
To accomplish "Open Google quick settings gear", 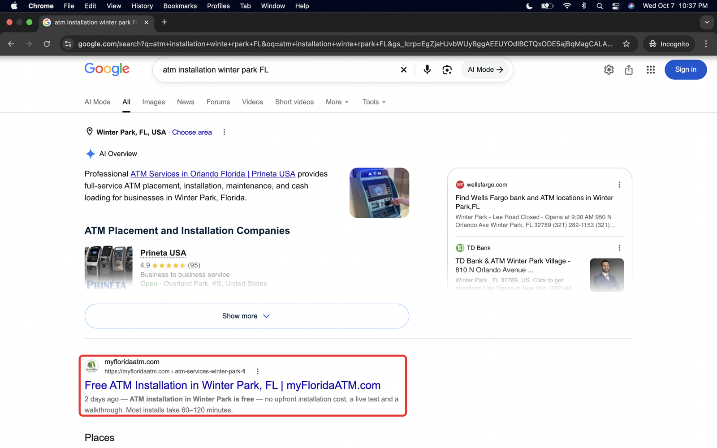I will [x=609, y=69].
